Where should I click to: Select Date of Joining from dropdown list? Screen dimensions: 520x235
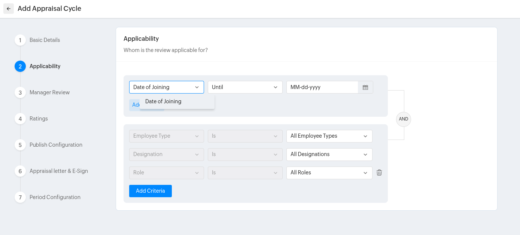163,101
